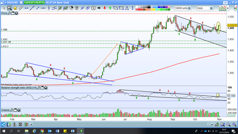Pick the purple color swatch
Screen dimensions: 238x134
166,7
